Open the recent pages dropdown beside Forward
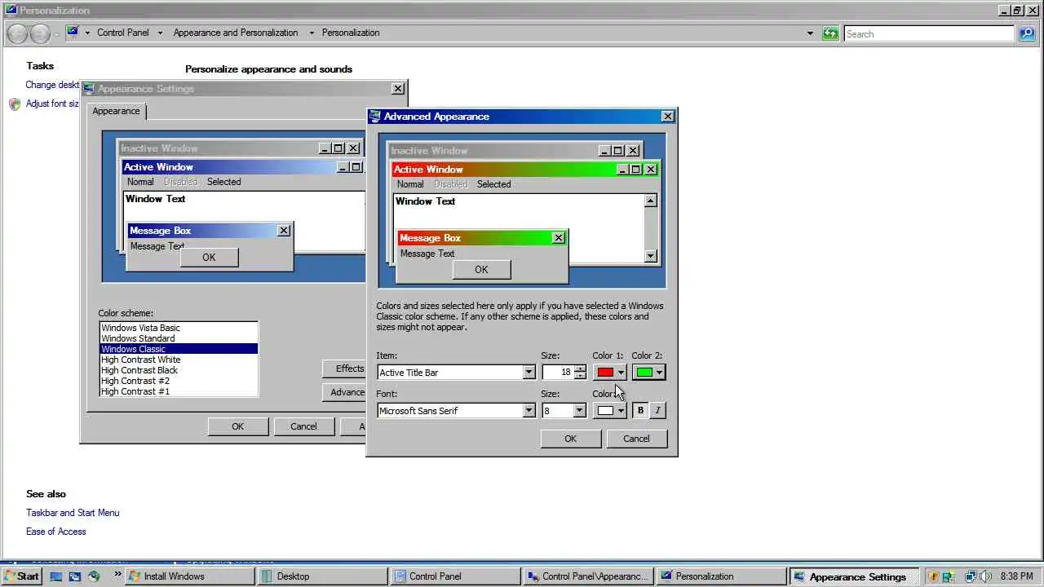This screenshot has width=1044, height=587. (56, 33)
